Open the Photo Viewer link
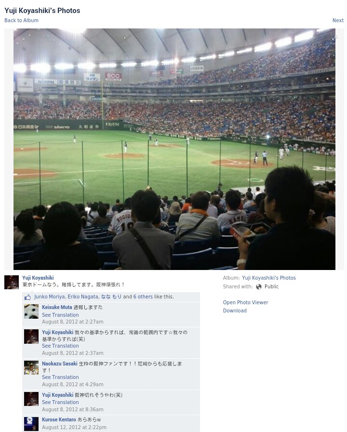The height and width of the screenshot is (432, 347). pos(245,302)
